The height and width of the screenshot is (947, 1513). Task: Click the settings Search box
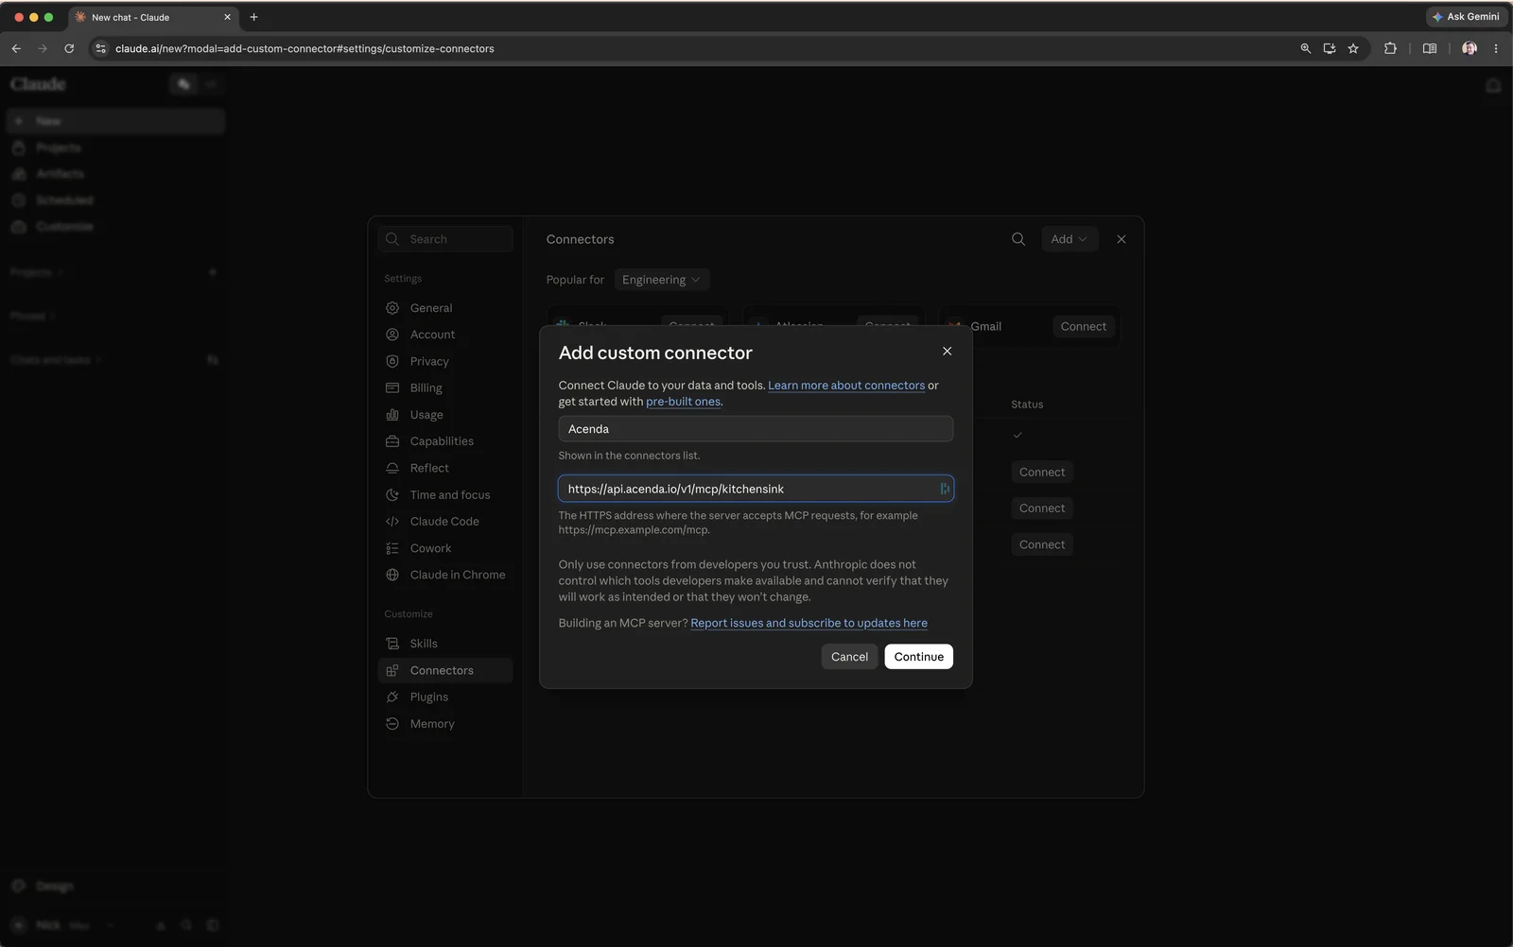[x=445, y=239]
